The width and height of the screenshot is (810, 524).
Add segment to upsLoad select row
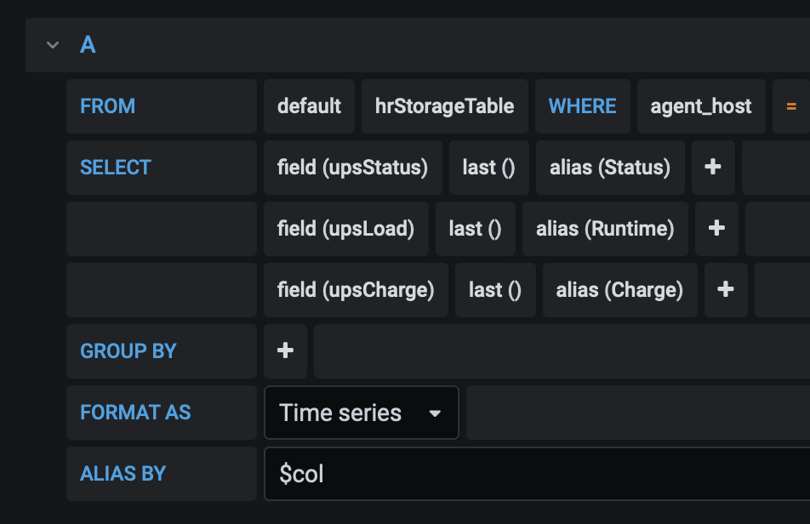tap(716, 229)
